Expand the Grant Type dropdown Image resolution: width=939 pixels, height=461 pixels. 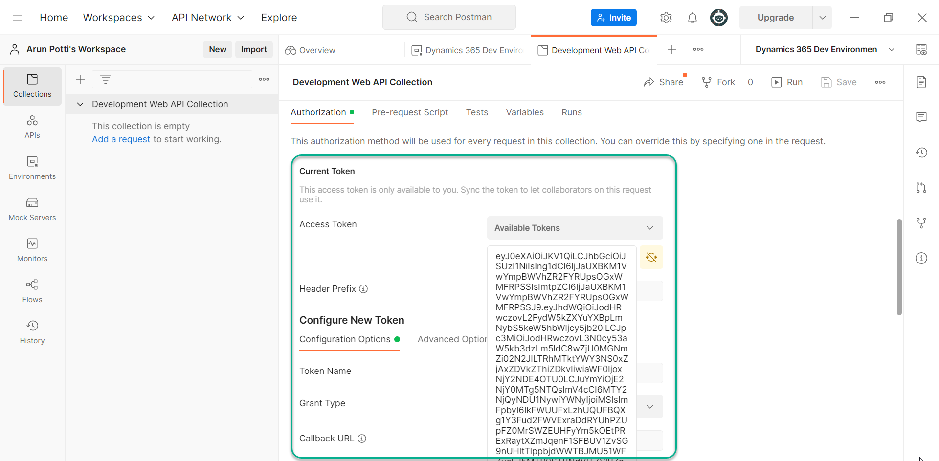650,406
